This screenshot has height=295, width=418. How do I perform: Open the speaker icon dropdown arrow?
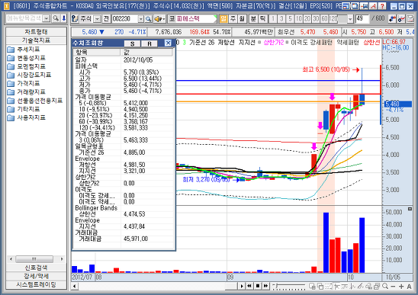pyautogui.click(x=164, y=19)
